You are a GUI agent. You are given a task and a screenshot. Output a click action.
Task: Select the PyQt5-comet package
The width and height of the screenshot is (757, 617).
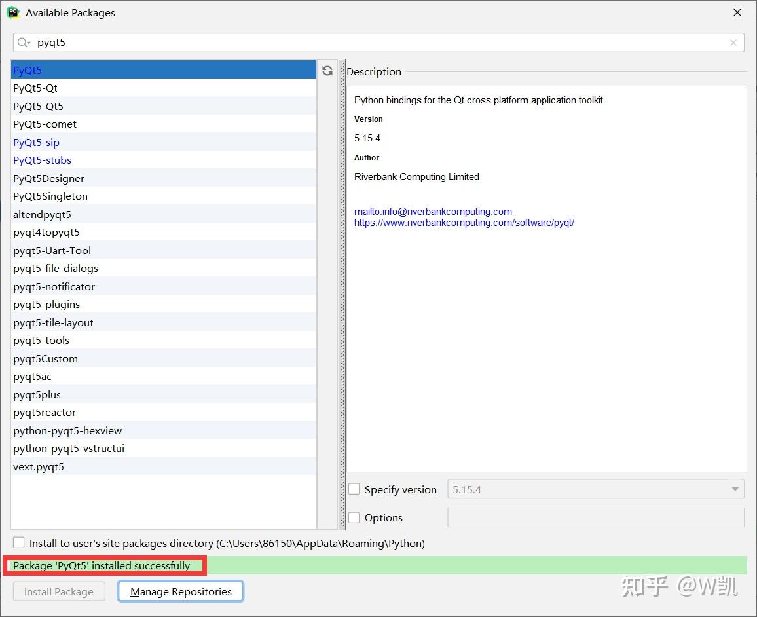[x=164, y=124]
